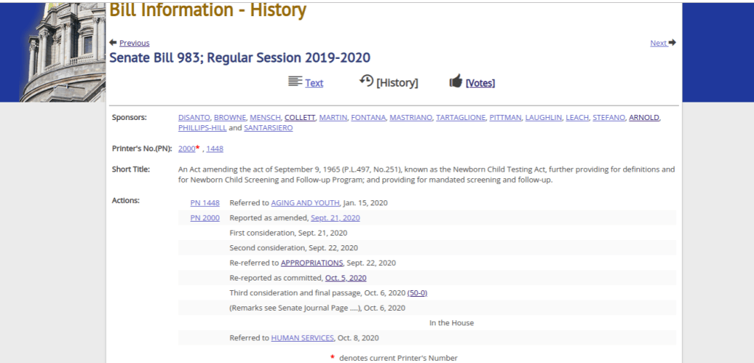
Task: Click the capitol building image
Action: pos(63,52)
